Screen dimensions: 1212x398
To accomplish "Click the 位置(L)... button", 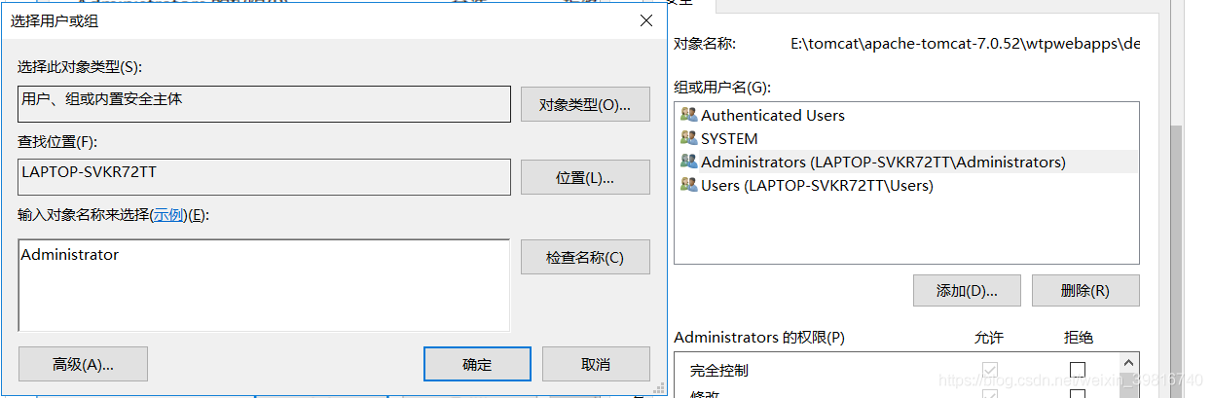I will 585,177.
